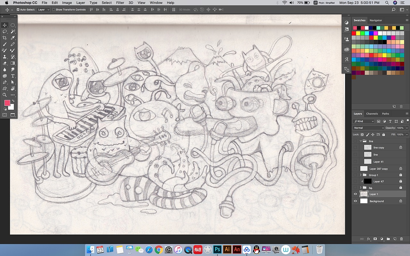Click the Delete layer trash icon
This screenshot has width=410, height=256.
(401, 239)
